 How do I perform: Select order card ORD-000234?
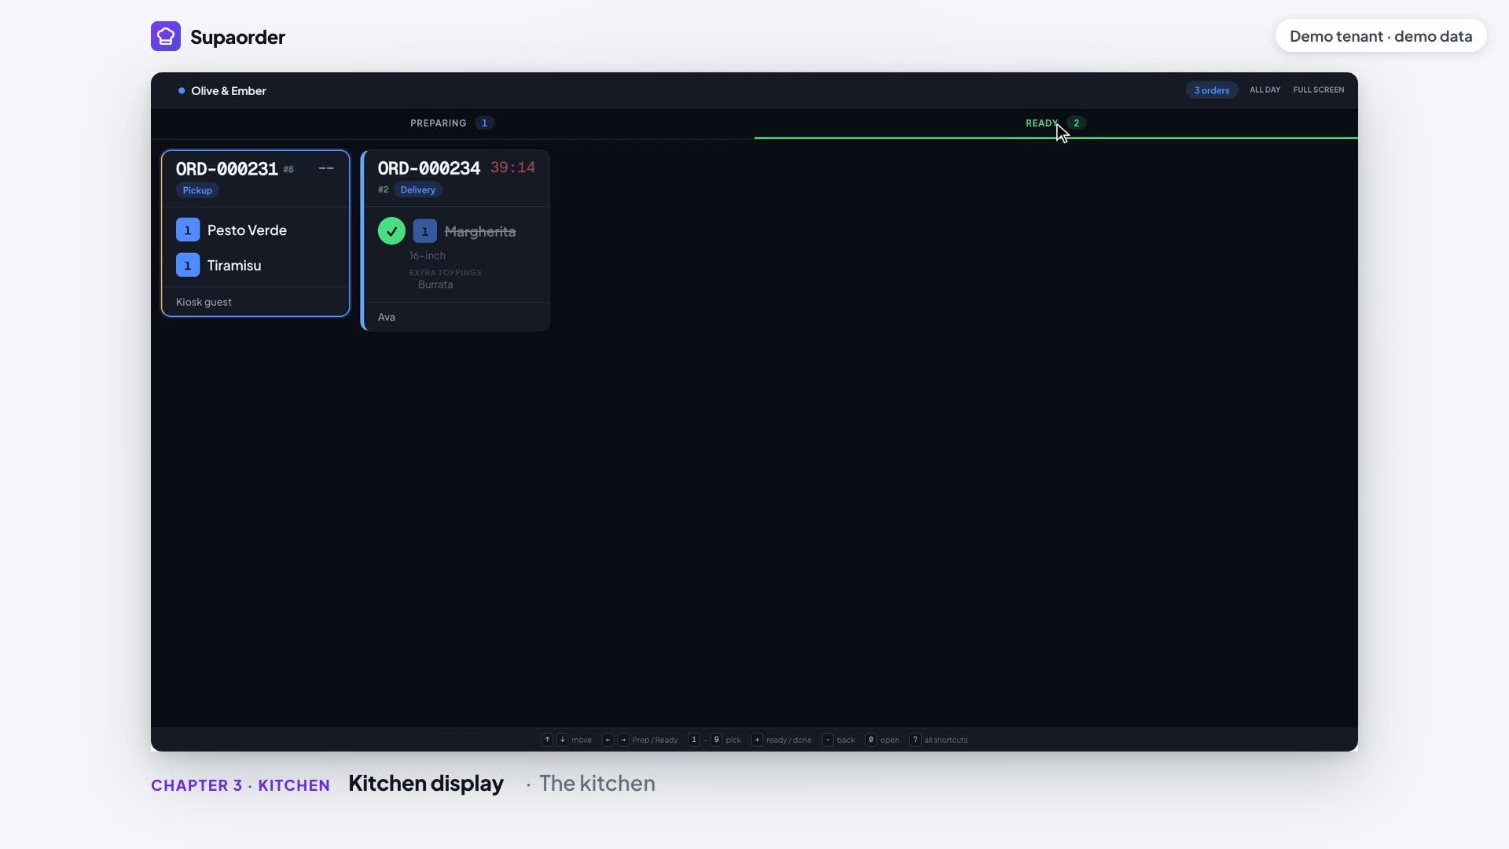tap(455, 241)
